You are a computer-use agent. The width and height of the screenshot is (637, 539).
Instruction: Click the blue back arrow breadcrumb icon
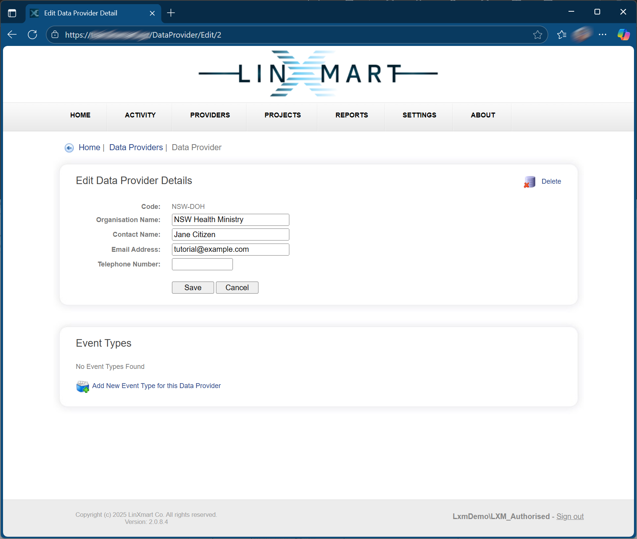tap(69, 148)
